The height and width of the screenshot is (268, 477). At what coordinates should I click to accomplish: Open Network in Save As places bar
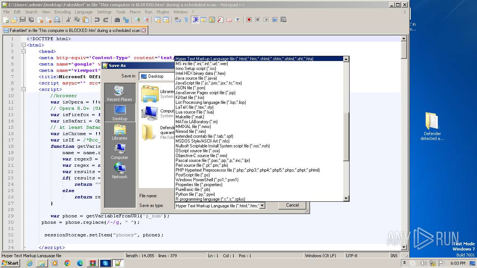120,171
